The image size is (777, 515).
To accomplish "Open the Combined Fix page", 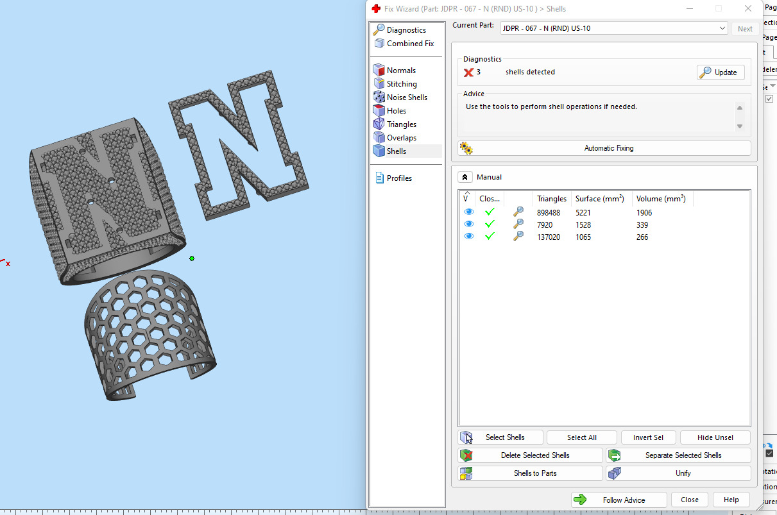I will pos(410,44).
